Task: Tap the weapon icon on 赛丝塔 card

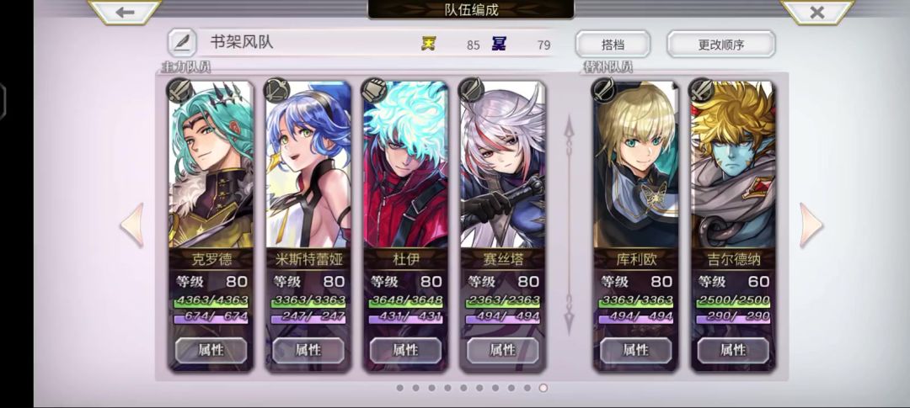Action: coord(471,91)
